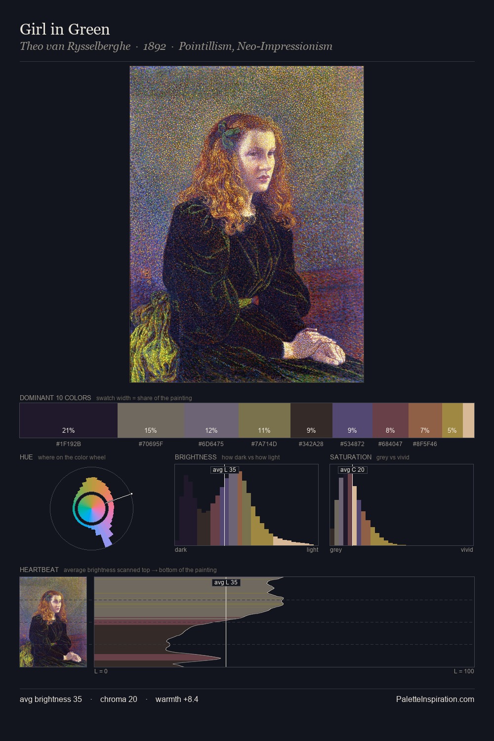
Task: Click the darkest 21% swatch #1F192B
Action: 69,420
